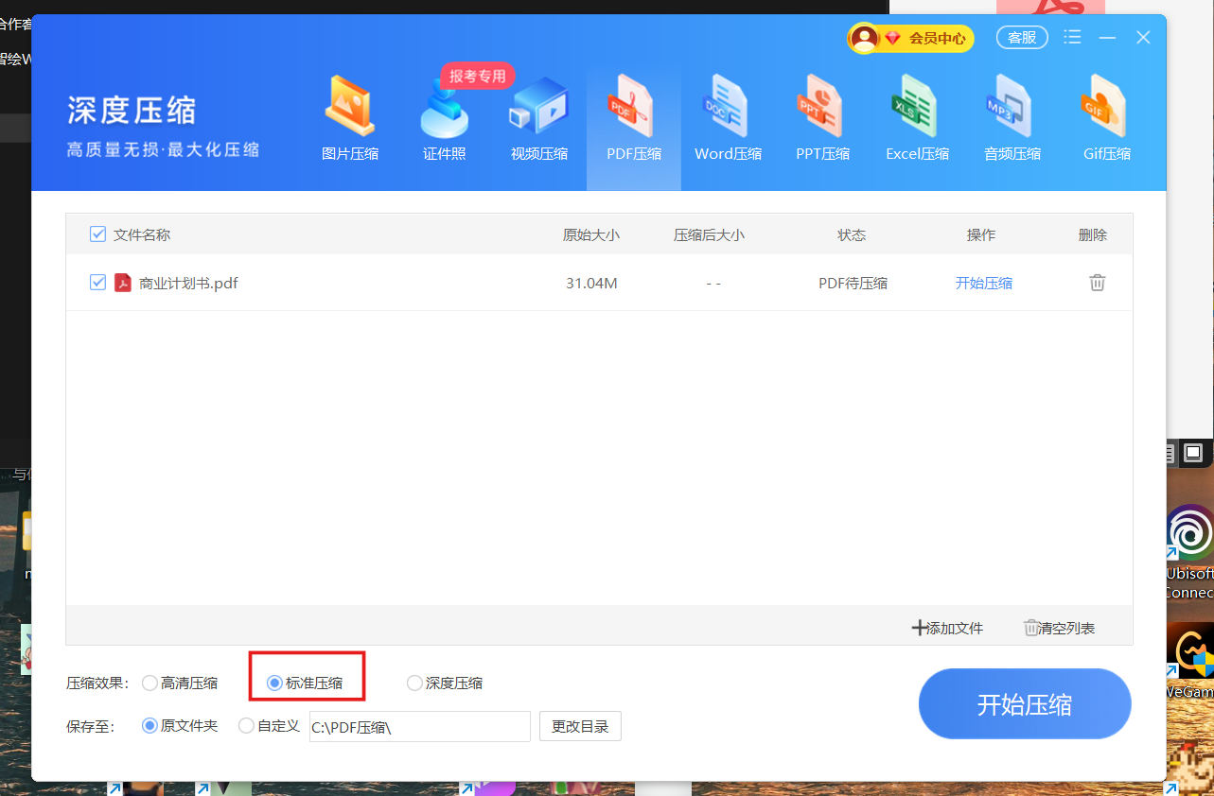Click the 原始大小 column header

pyautogui.click(x=591, y=234)
